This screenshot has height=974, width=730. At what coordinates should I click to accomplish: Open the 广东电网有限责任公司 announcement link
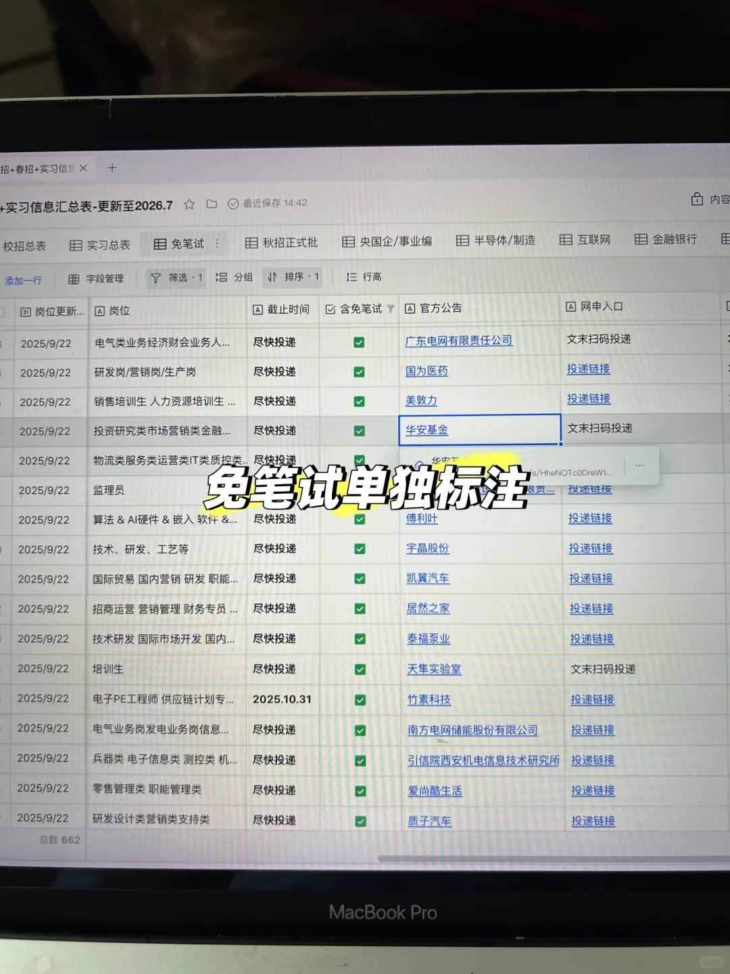click(x=459, y=341)
